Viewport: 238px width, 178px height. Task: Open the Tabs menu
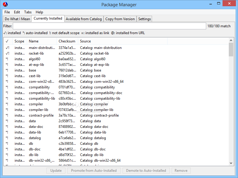(28, 12)
